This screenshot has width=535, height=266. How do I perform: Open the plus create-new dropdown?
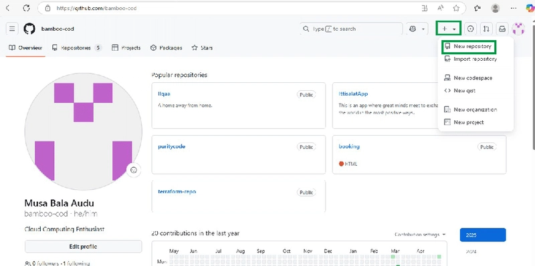pyautogui.click(x=449, y=29)
